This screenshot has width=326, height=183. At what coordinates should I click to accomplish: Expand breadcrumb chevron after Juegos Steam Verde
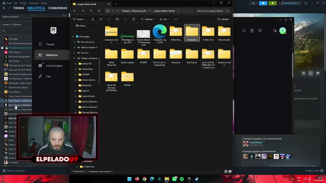178,11
